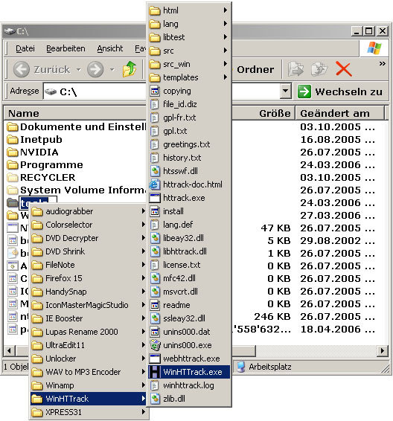Go up one folder level icon
Image resolution: width=393 pixels, height=421 pixels.
tap(130, 69)
